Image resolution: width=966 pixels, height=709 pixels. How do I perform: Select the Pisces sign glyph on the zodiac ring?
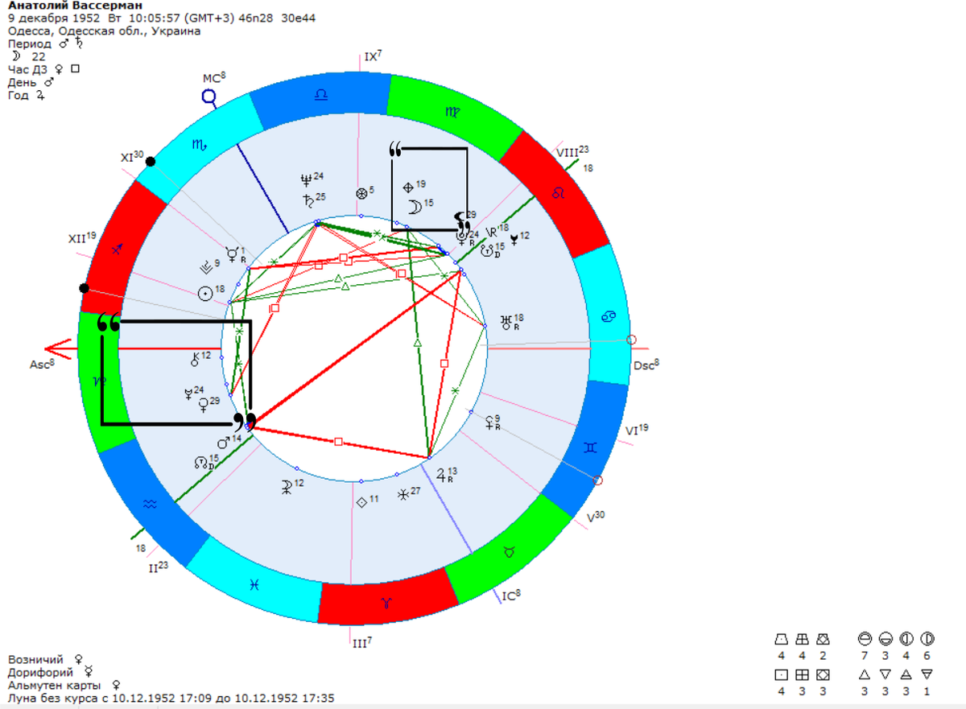click(x=255, y=586)
